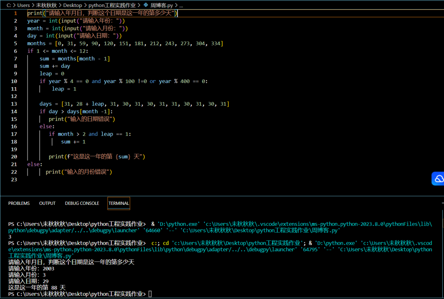Screen dimensions: 444x299
Task: Click terminal line '请输入日期: 29'
Action: point(28,281)
